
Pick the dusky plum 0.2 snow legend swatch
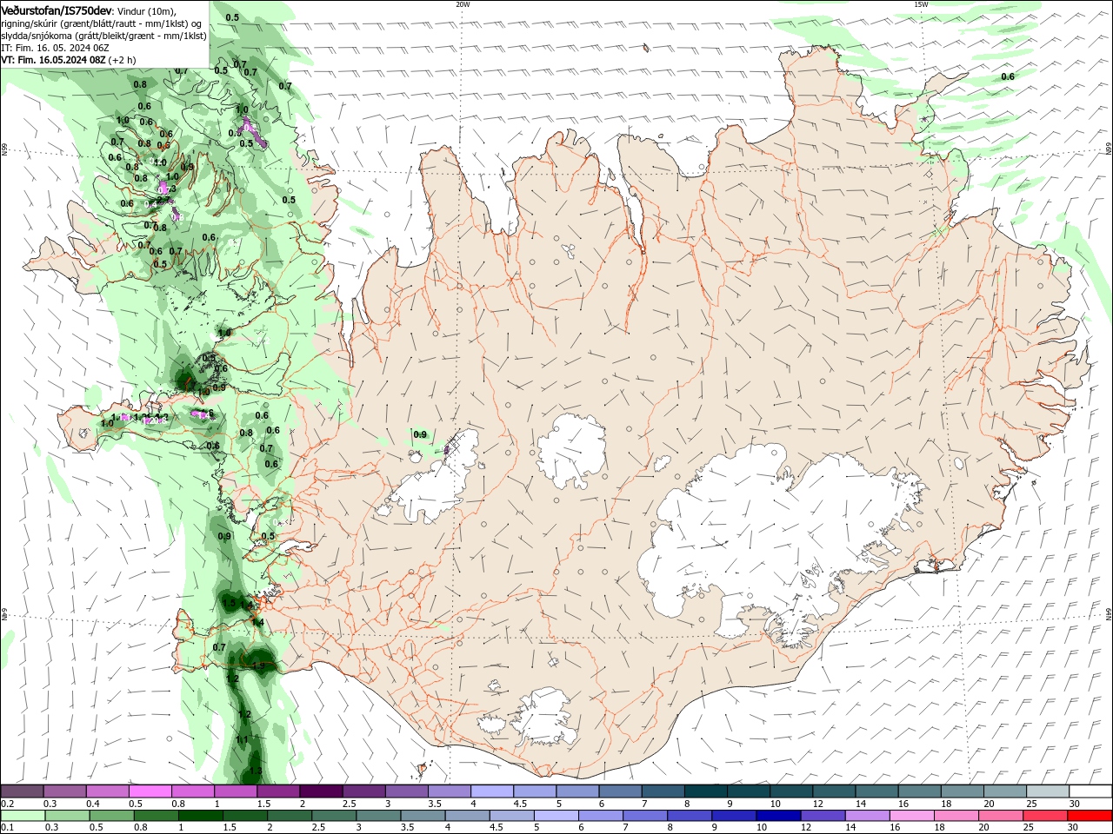(22, 791)
